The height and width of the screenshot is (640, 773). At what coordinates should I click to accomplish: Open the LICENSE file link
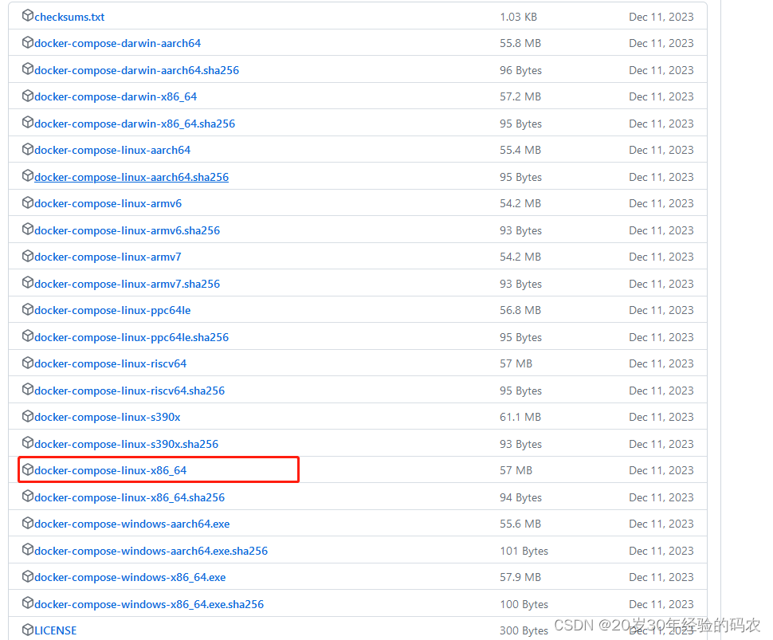55,630
